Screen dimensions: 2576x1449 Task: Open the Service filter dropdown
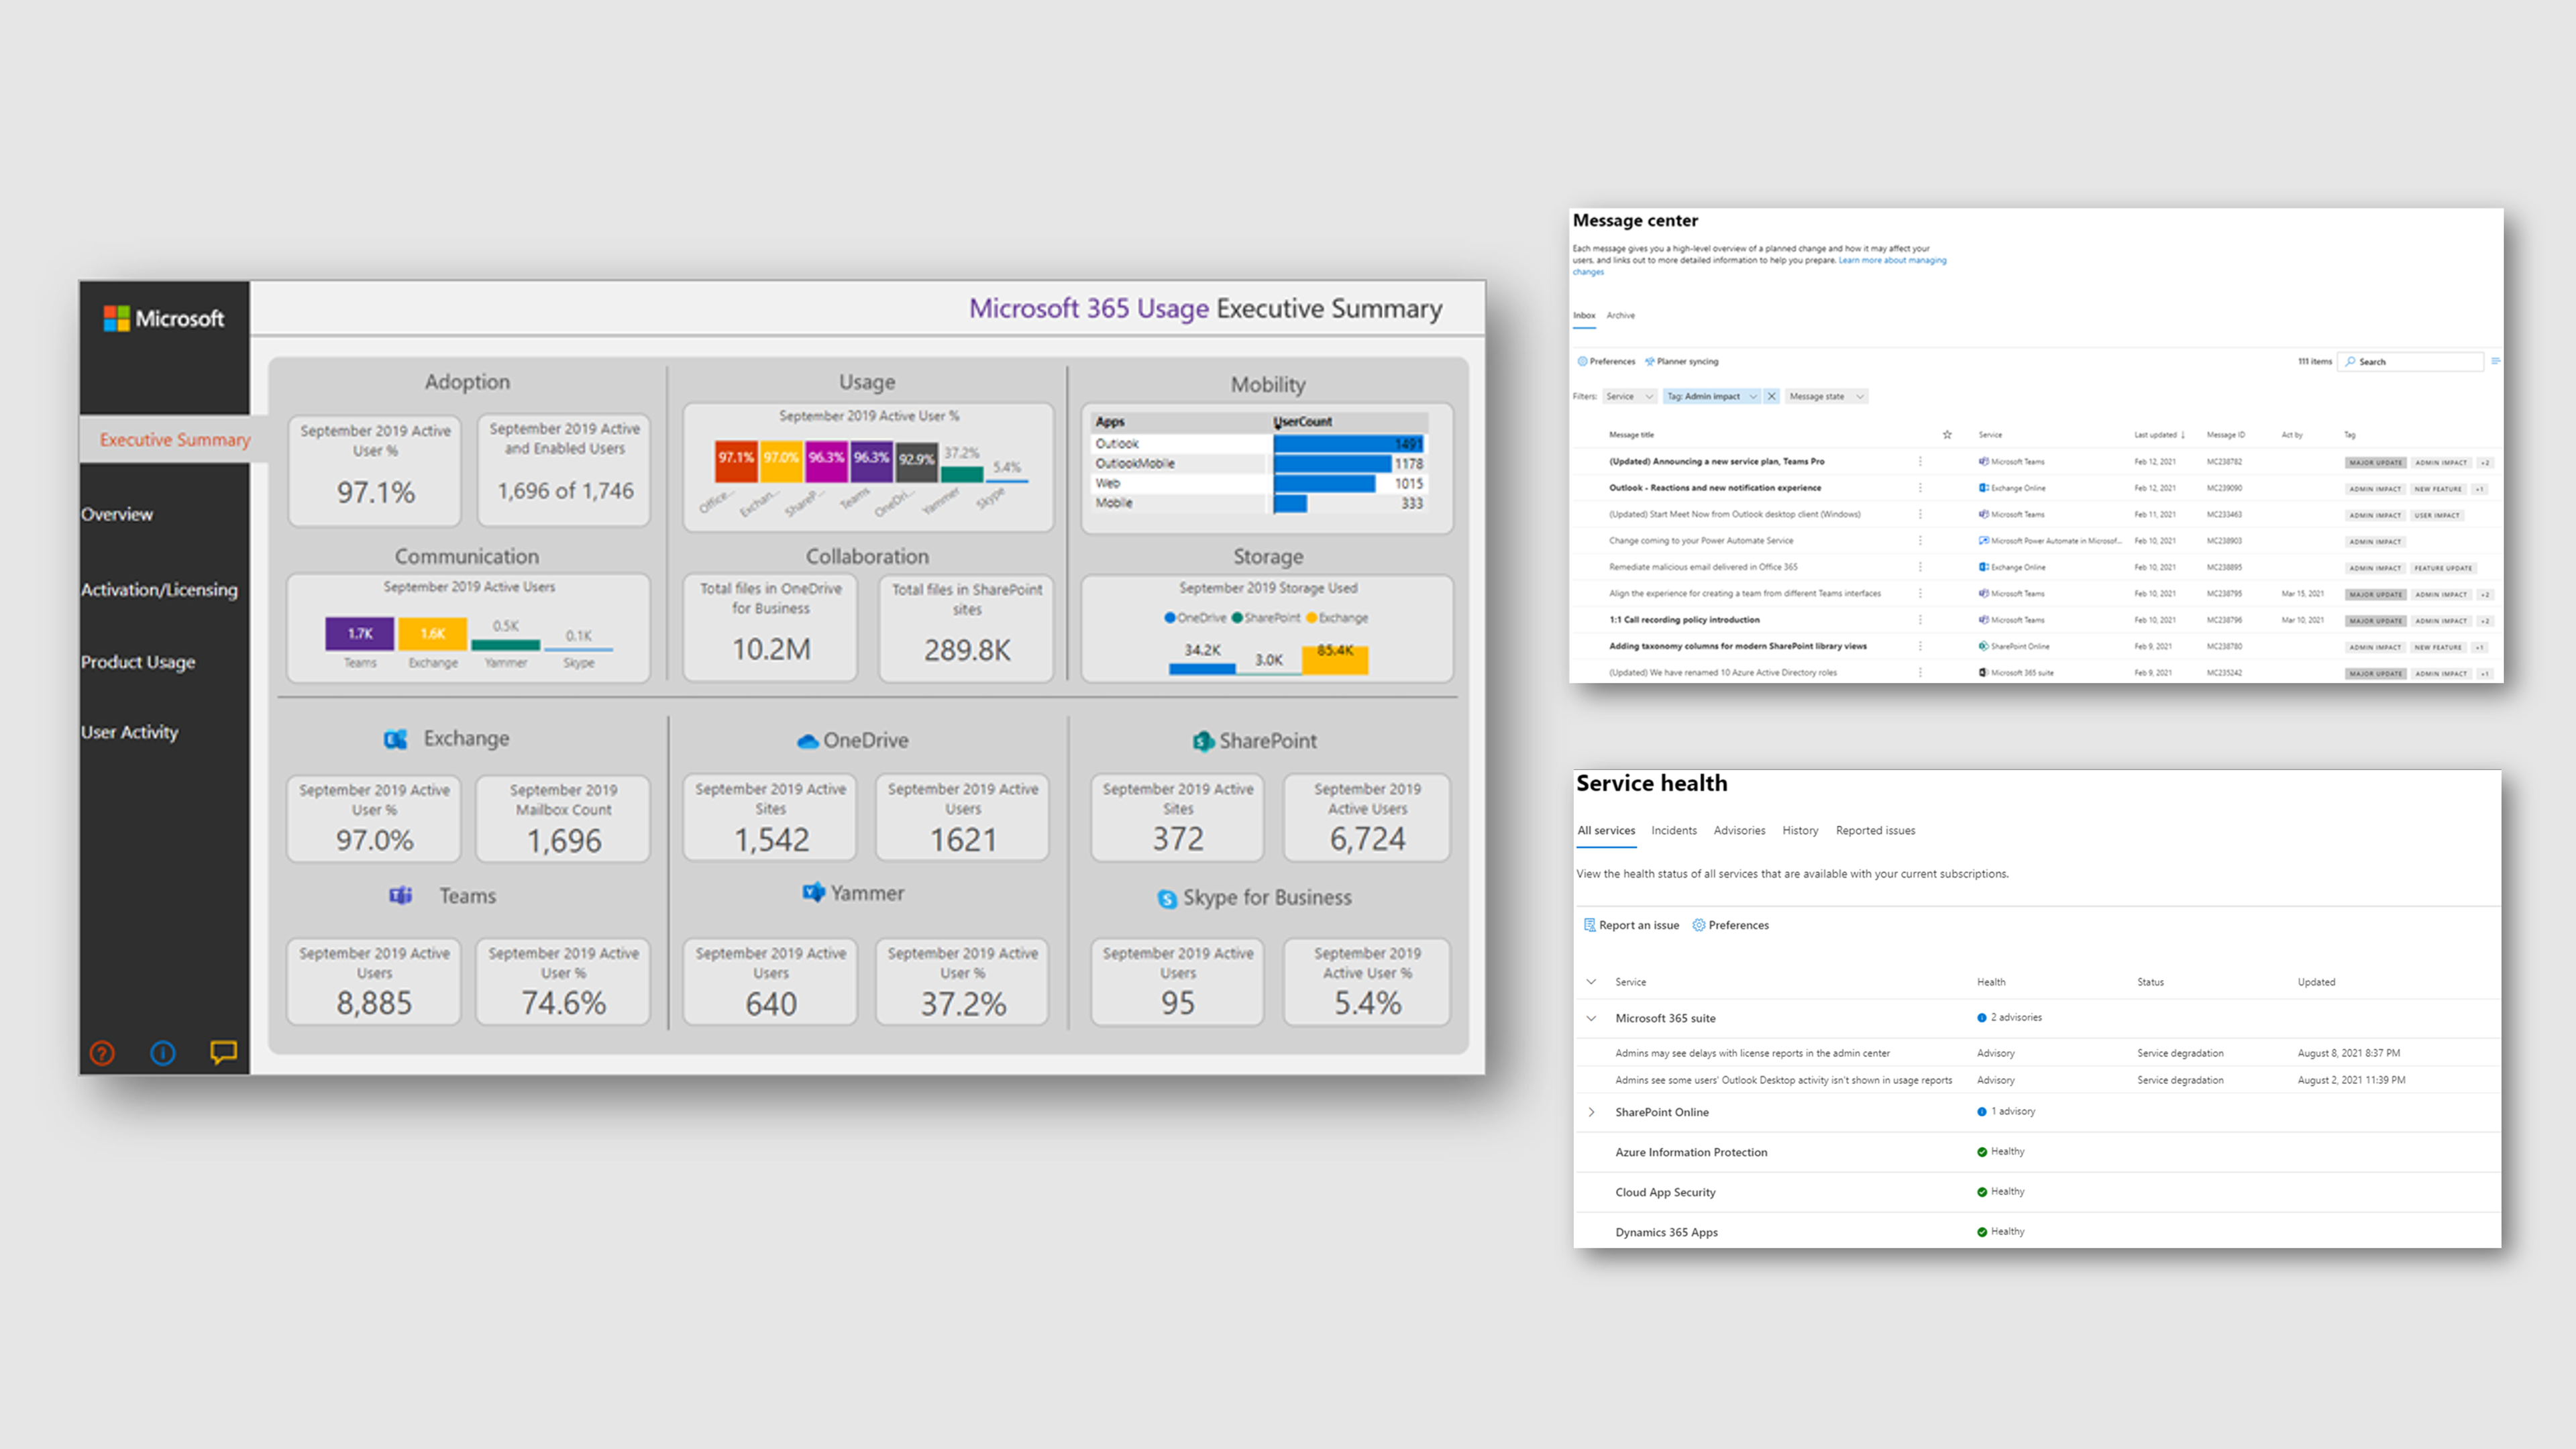1629,396
